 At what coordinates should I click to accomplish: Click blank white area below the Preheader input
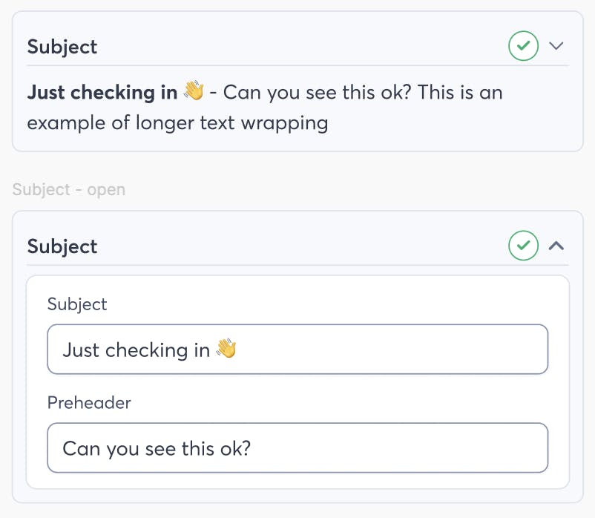tap(297, 480)
